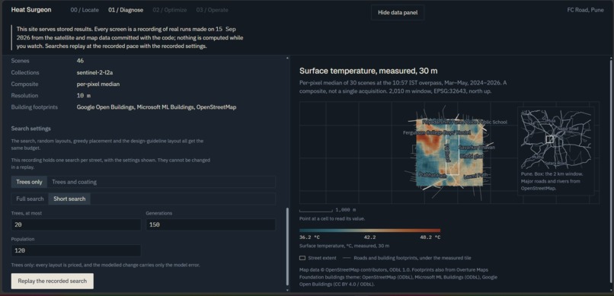Click the 36.2 °C scale minimum label

309,237
